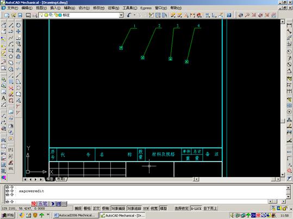Click the R-LOCK status bar button
The height and width of the screenshot is (219, 293).
click(x=196, y=208)
